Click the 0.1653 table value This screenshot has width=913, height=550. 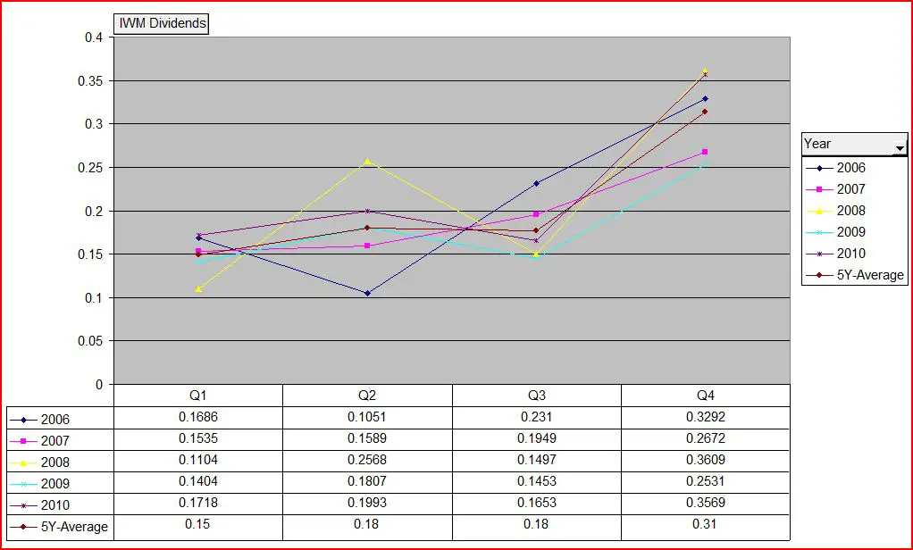536,503
